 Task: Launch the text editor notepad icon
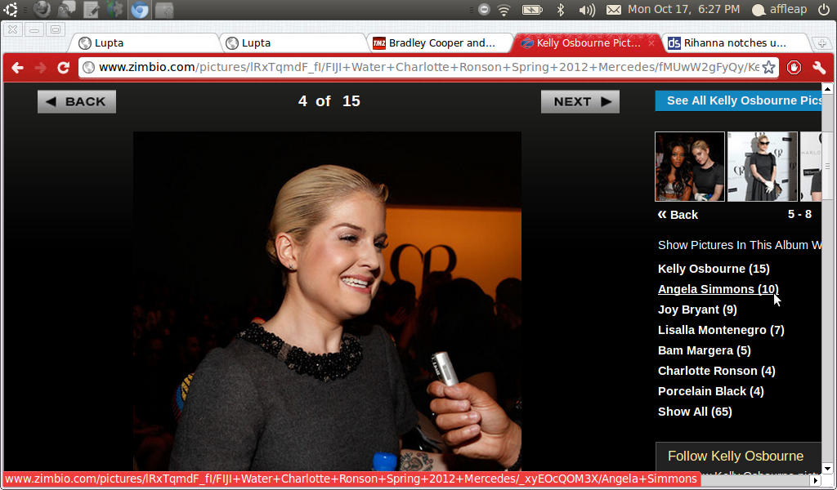click(x=91, y=9)
